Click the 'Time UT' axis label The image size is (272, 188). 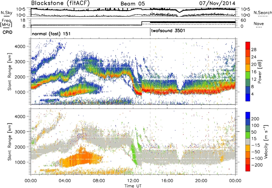(x=133, y=186)
